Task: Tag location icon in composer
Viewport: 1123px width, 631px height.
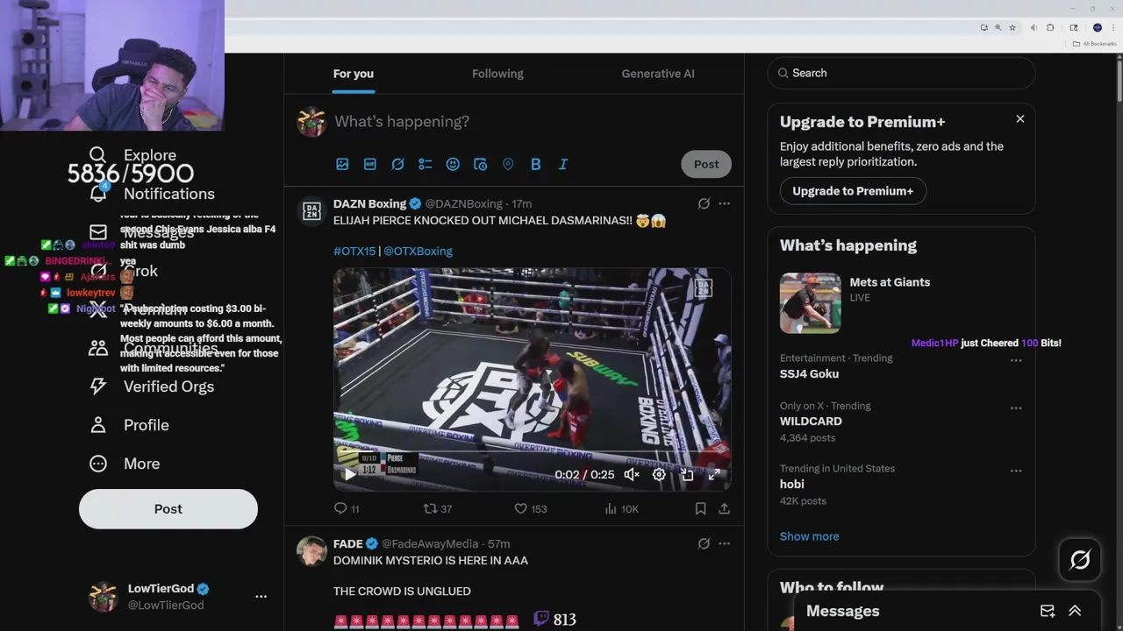Action: 508,164
